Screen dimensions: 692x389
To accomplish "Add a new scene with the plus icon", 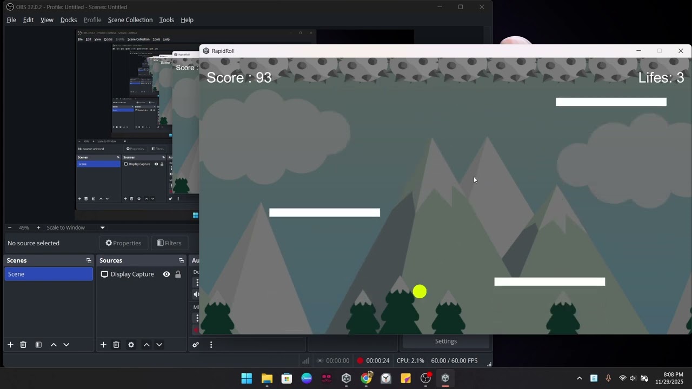I will click(x=10, y=345).
